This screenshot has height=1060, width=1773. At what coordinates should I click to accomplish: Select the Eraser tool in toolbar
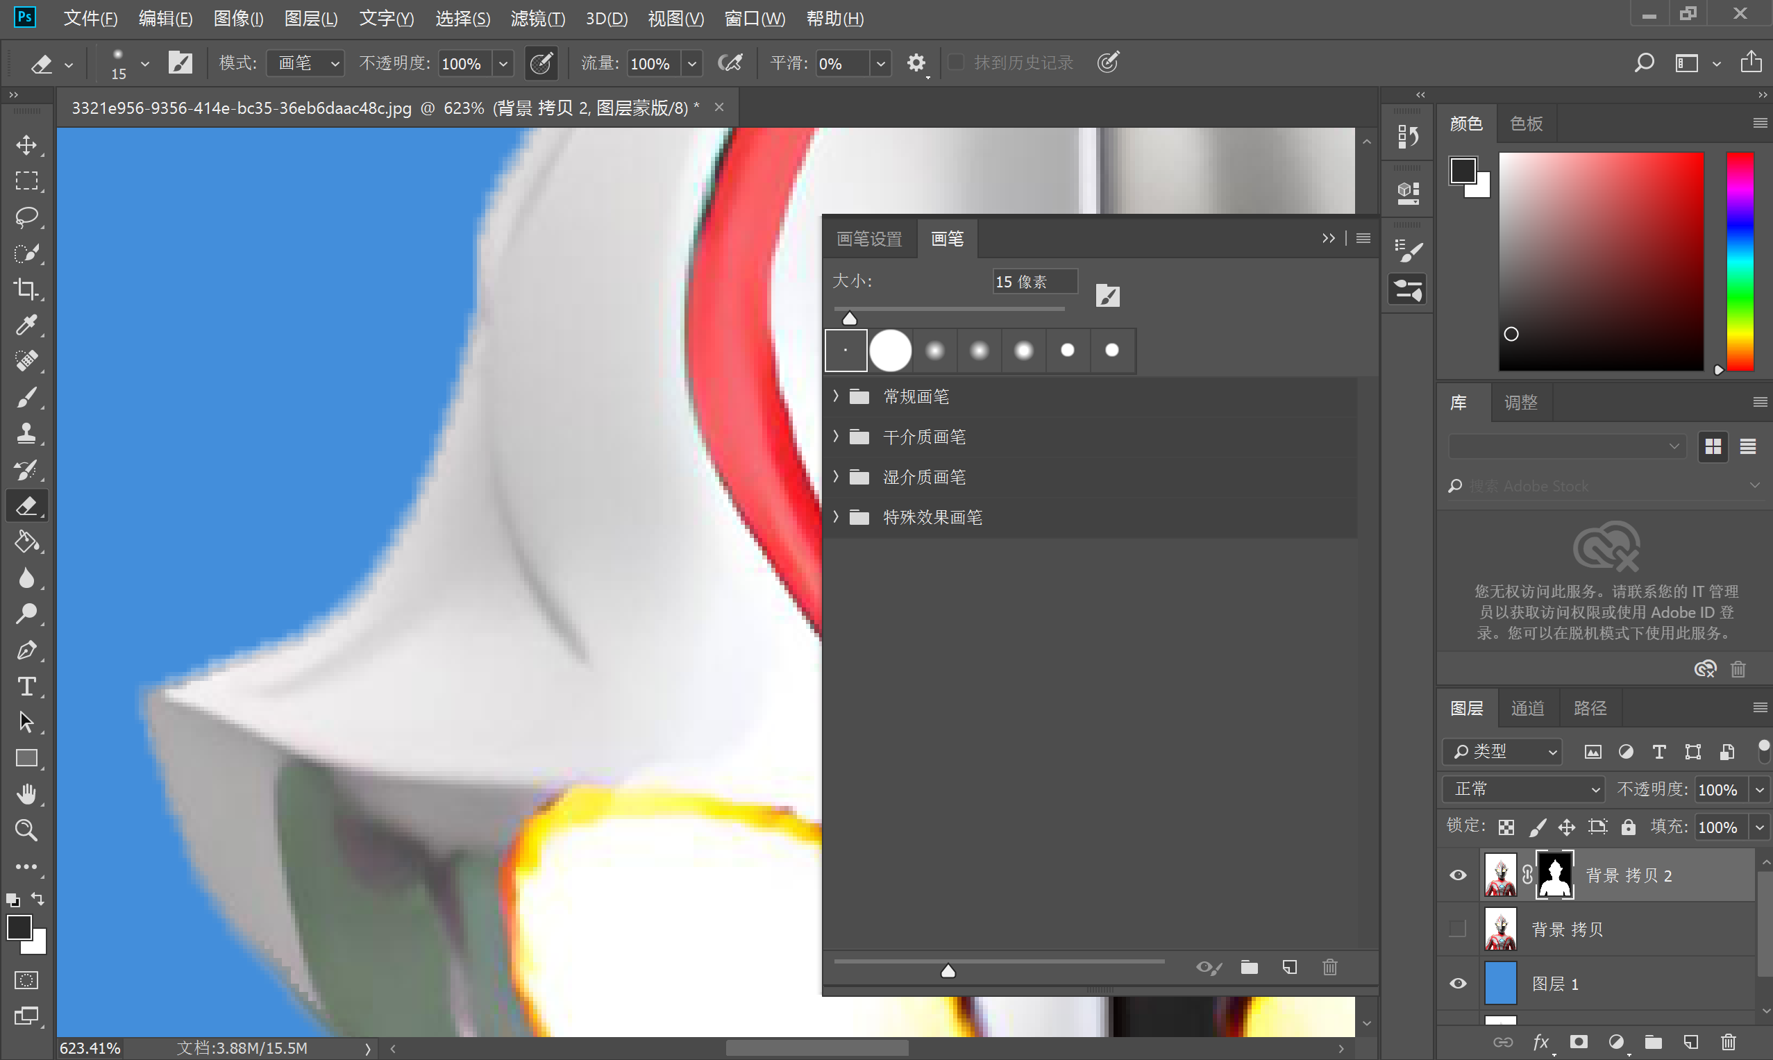26,506
